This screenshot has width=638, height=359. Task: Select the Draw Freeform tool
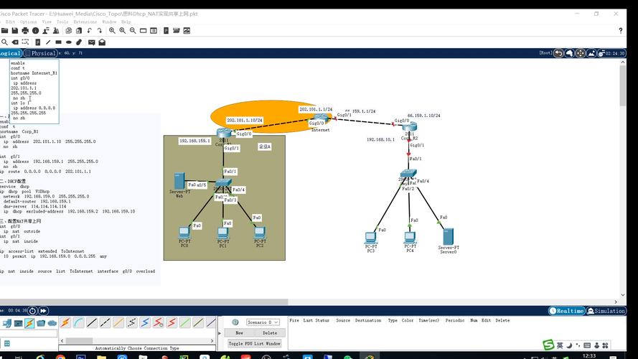(79, 42)
